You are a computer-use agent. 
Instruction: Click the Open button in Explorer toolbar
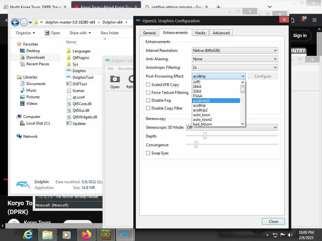(53, 33)
